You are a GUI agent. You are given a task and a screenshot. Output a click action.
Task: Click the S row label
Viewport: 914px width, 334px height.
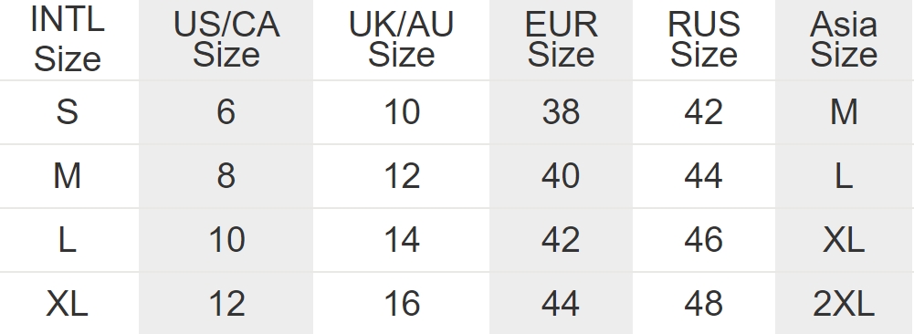point(68,112)
